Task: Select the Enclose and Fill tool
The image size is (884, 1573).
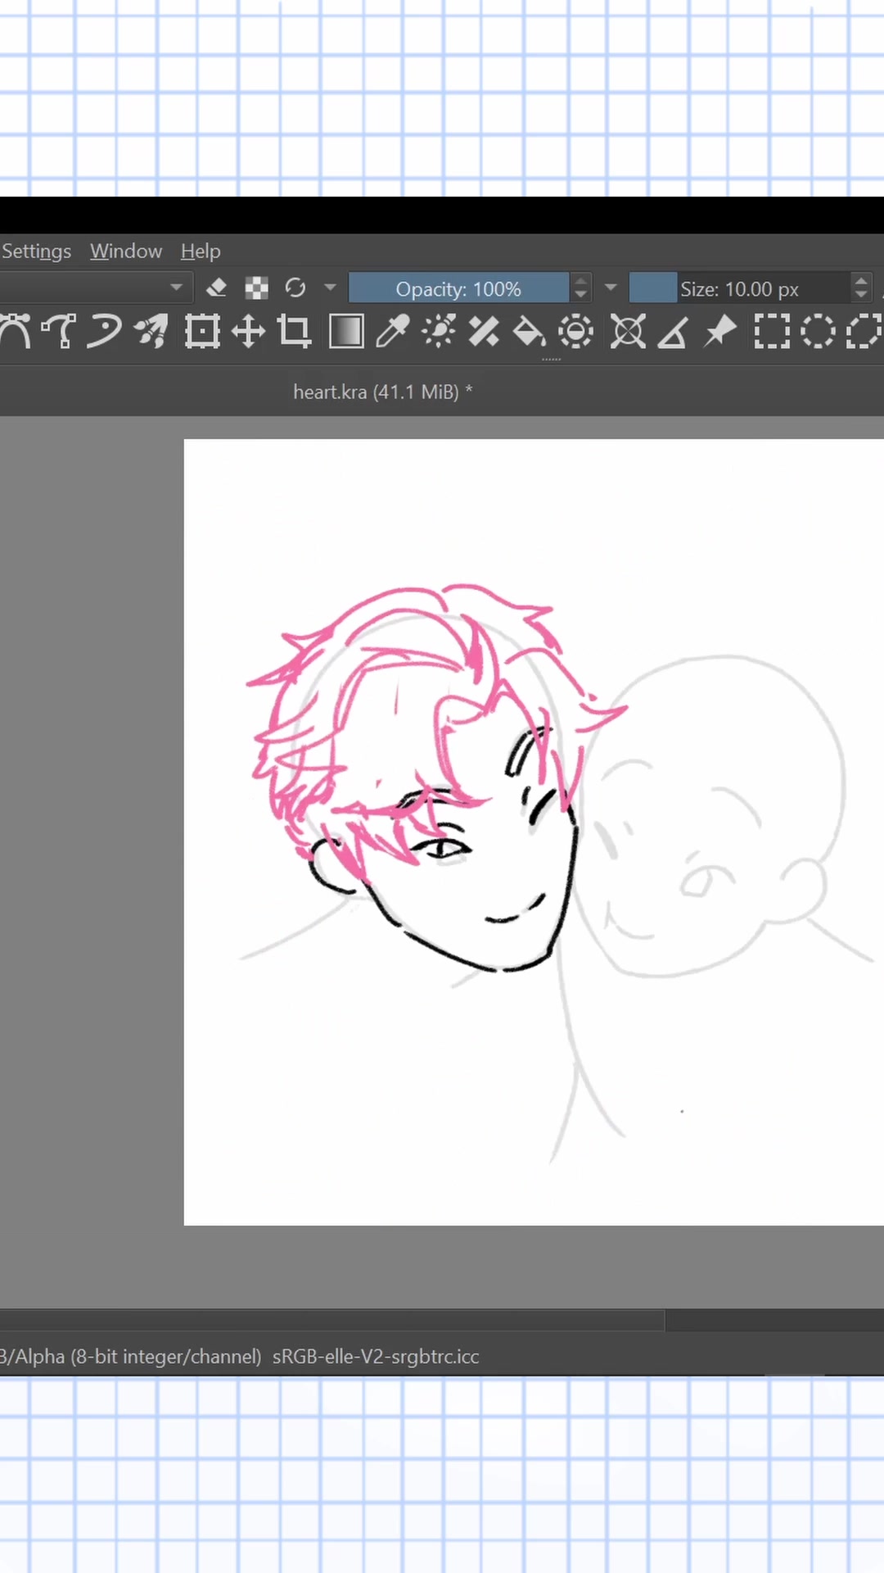Action: click(576, 332)
